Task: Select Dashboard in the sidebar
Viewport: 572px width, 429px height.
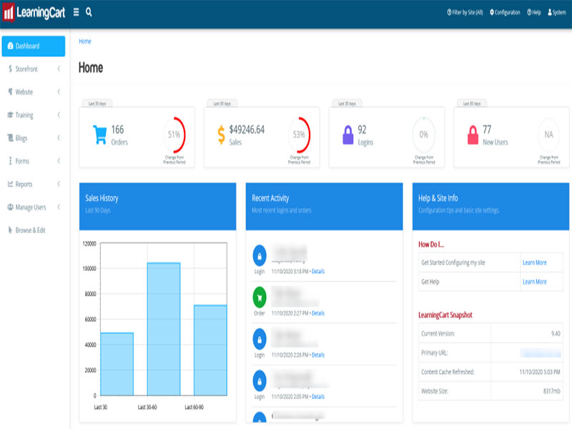Action: pos(33,46)
